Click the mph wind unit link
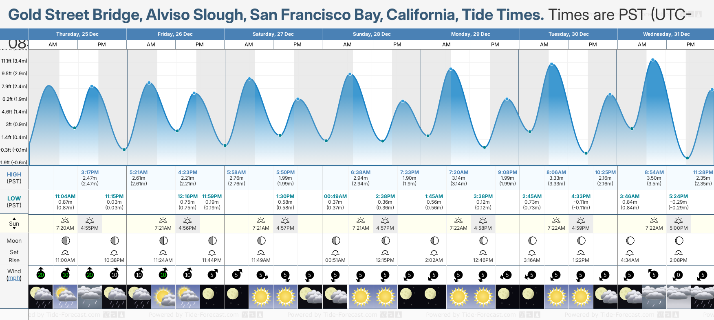 pos(14,278)
